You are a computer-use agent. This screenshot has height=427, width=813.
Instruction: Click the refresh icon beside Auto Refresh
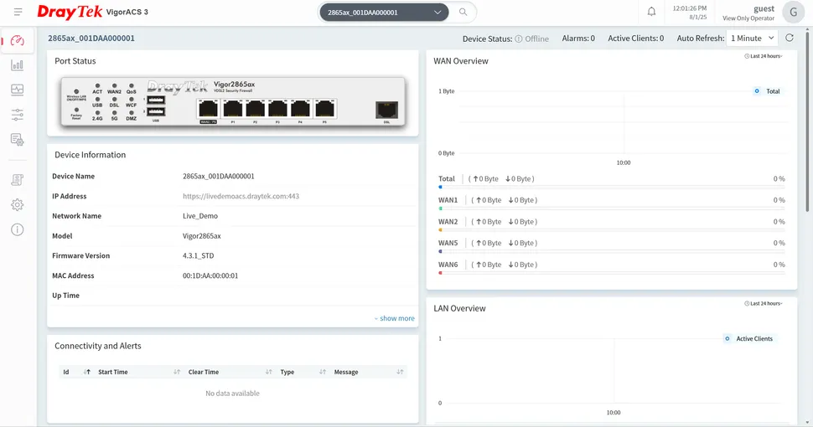789,39
